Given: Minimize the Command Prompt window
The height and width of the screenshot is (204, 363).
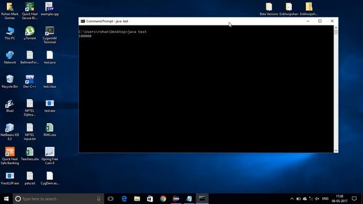Looking at the screenshot, I should (308, 21).
